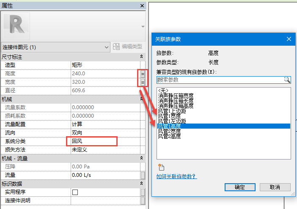
Task: Collapse the 机械 section
Action: point(141,99)
